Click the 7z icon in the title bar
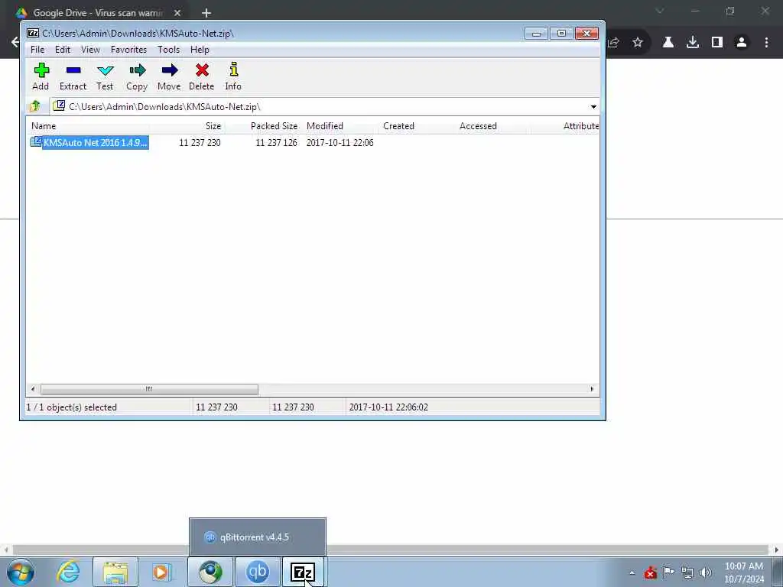Image resolution: width=783 pixels, height=587 pixels. [33, 33]
